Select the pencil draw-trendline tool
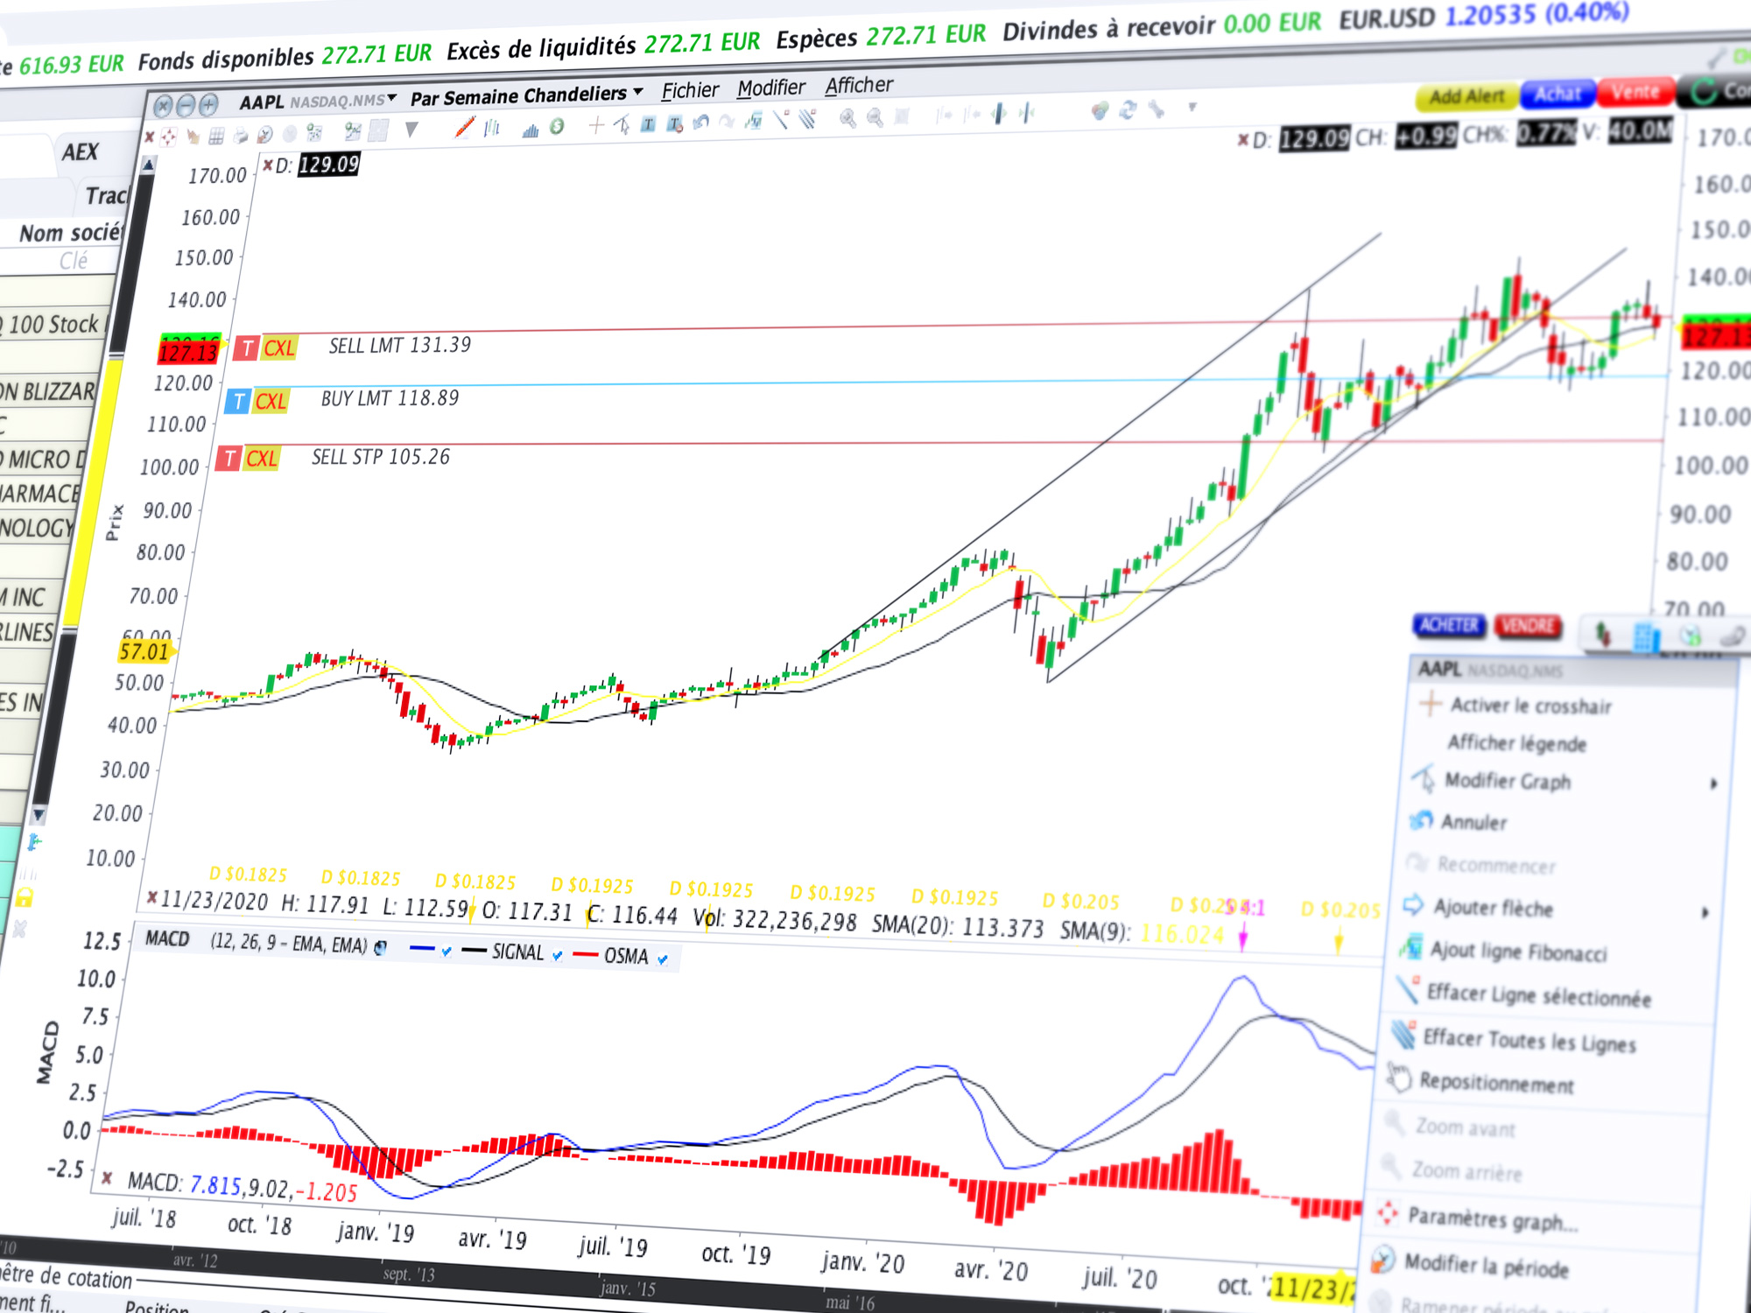The image size is (1751, 1313). pos(465,128)
